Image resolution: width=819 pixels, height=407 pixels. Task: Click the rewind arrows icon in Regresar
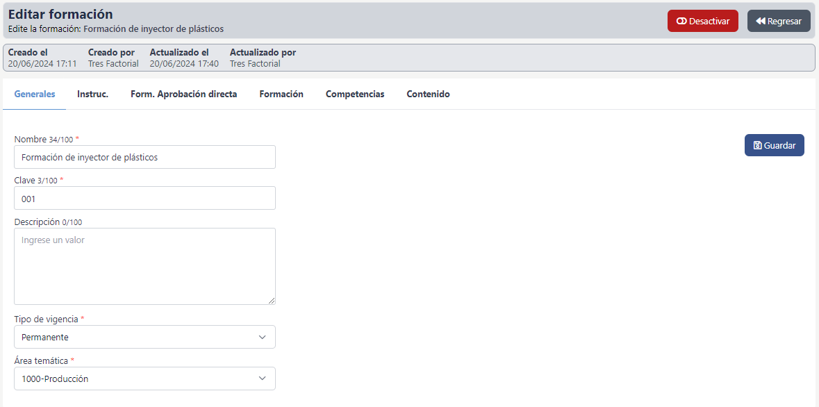pyautogui.click(x=761, y=22)
